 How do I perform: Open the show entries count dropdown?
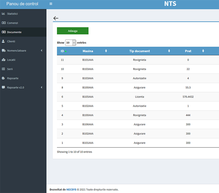point(70,43)
